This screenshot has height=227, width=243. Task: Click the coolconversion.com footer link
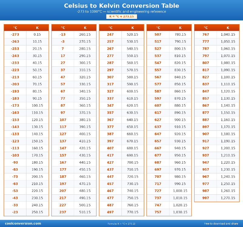(x=23, y=223)
